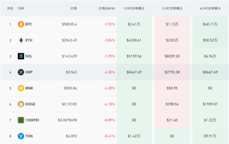Image resolution: width=229 pixels, height=144 pixels.
Task: Sort by 4小时多单爆仓 column header
Action: tap(210, 8)
